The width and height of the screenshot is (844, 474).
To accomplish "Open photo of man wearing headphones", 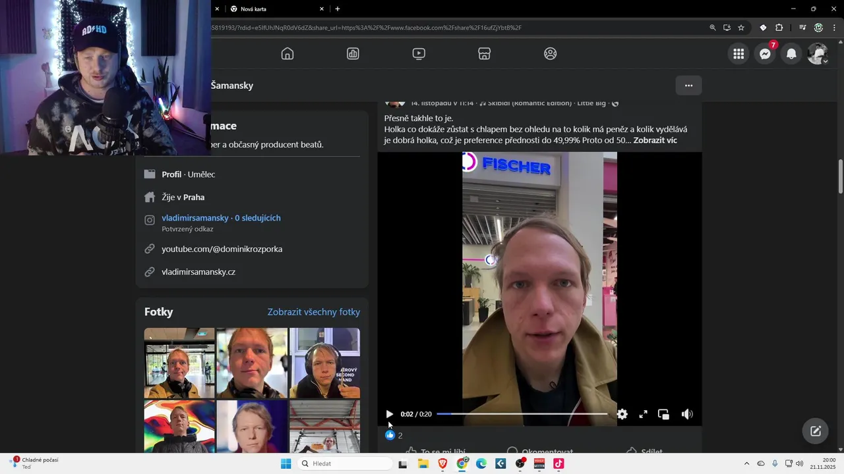I will click(x=324, y=363).
